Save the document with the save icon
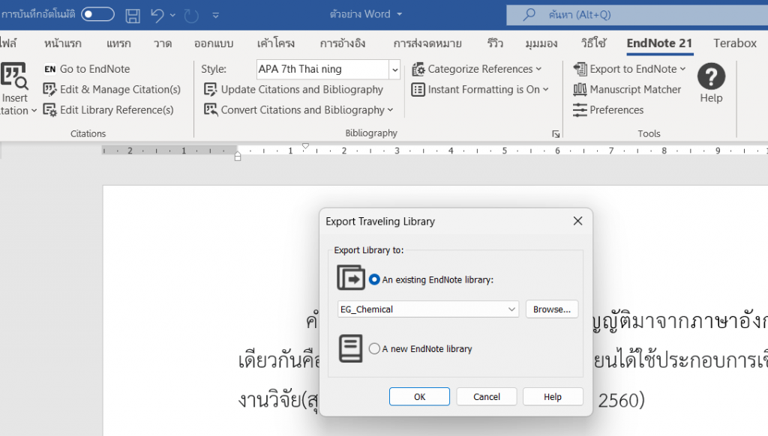Image resolution: width=768 pixels, height=436 pixels. click(133, 15)
